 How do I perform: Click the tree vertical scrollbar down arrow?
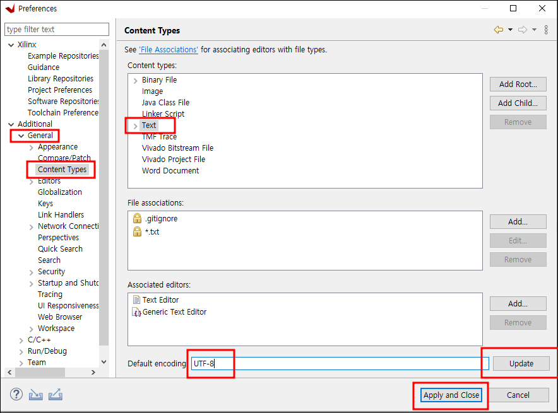104,362
